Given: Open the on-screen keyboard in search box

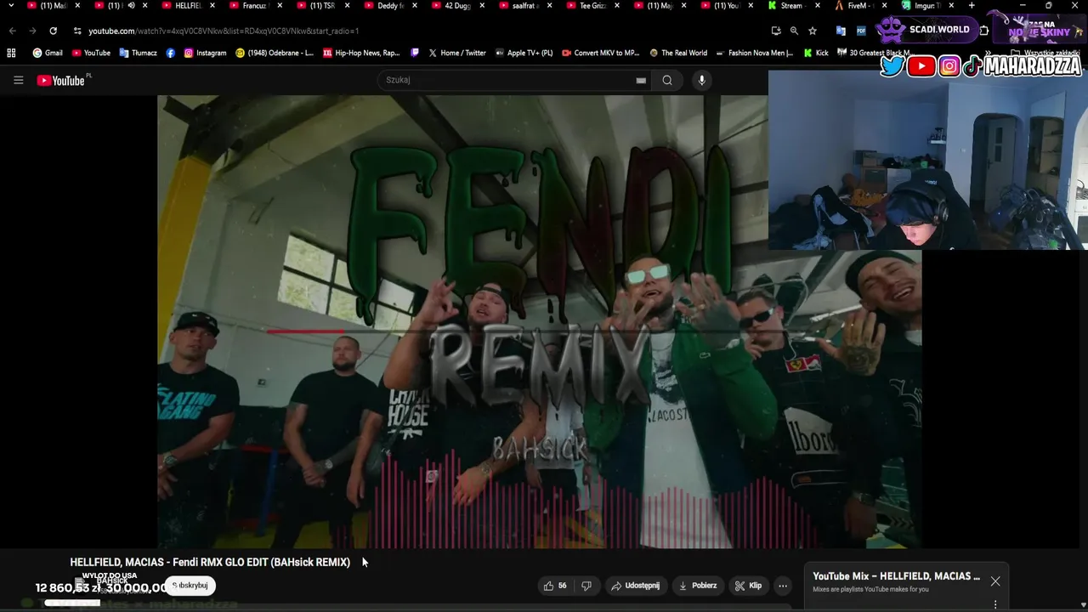Looking at the screenshot, I should pyautogui.click(x=641, y=80).
